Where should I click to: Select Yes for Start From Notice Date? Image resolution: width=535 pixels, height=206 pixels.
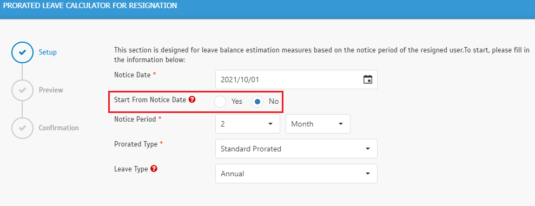[220, 102]
